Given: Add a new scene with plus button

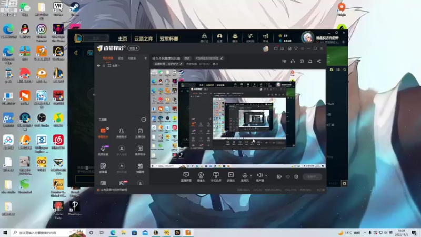Looking at the screenshot, I should (146, 58).
